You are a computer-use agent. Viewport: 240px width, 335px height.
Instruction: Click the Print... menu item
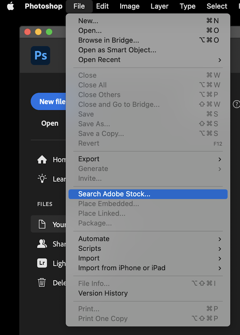click(148, 309)
